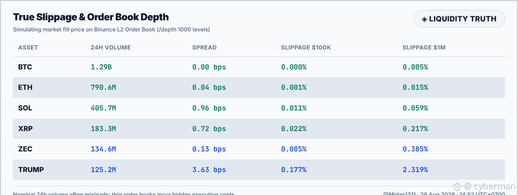Click the diamond icon in LIQUIDITY TRUTH badge
This screenshot has width=518, height=195.
pyautogui.click(x=425, y=19)
